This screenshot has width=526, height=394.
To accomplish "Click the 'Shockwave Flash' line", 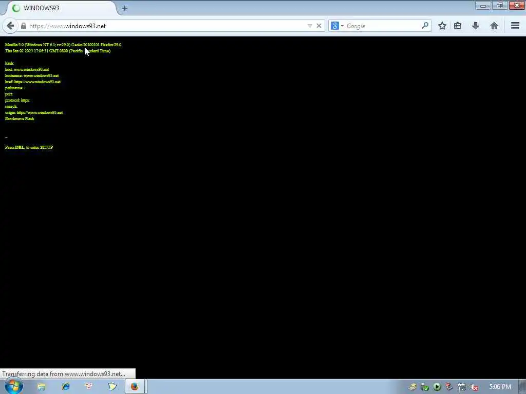I will click(x=20, y=119).
